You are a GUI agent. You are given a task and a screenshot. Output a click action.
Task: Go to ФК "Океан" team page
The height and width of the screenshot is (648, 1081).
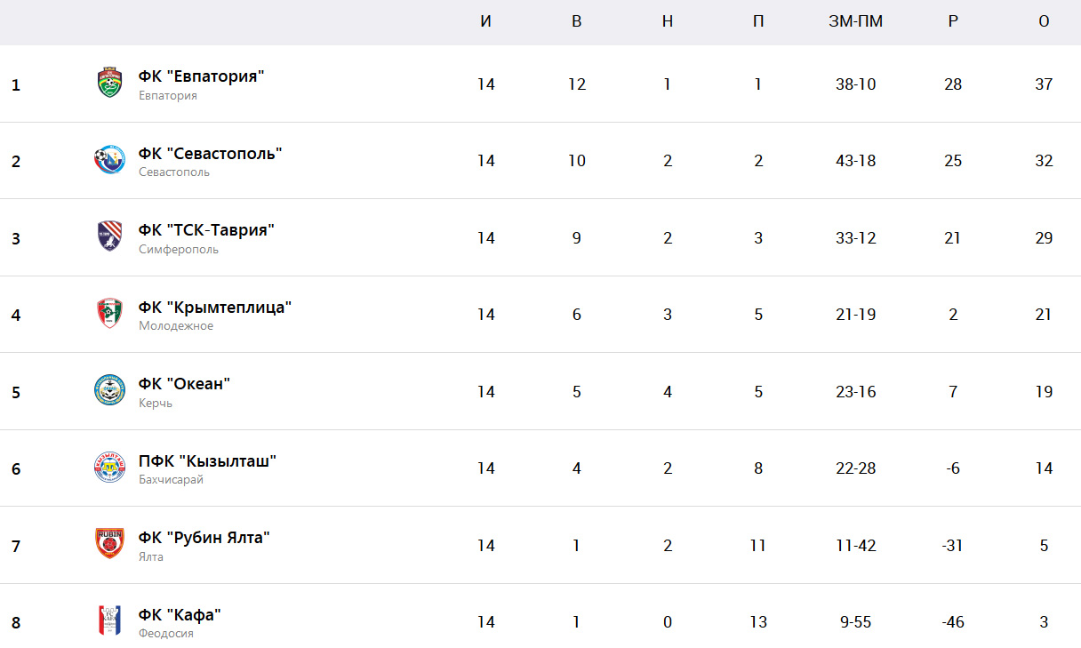coord(184,384)
